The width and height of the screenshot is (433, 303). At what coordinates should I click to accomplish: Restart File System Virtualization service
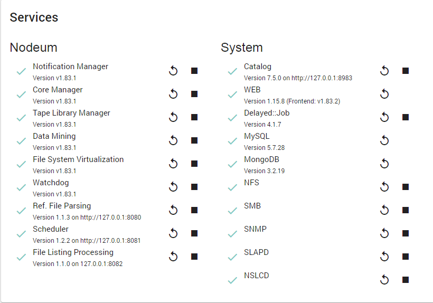click(x=173, y=164)
